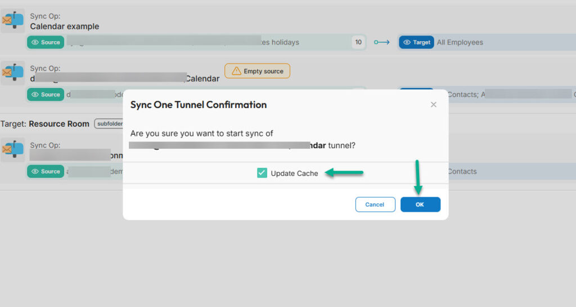576x307 pixels.
Task: Toggle the Source eye button in the Empty source row
Action: coord(46,95)
